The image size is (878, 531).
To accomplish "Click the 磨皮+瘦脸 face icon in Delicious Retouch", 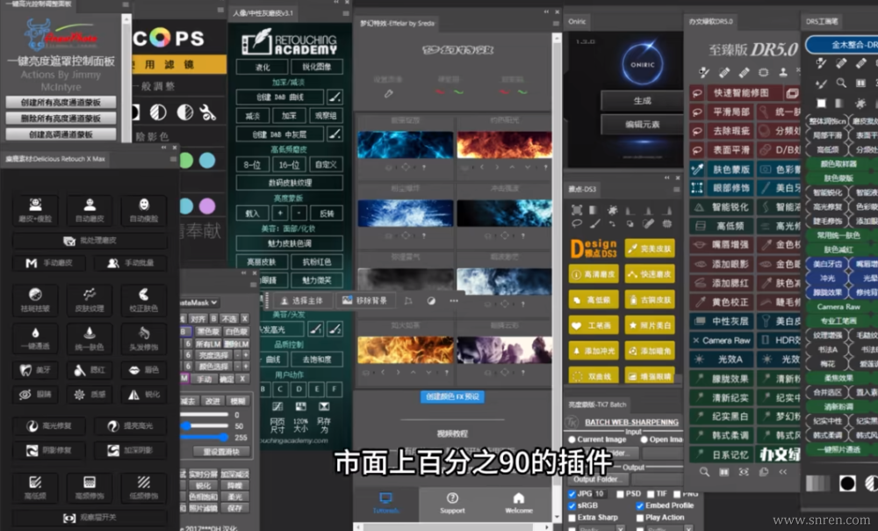I will (x=35, y=205).
